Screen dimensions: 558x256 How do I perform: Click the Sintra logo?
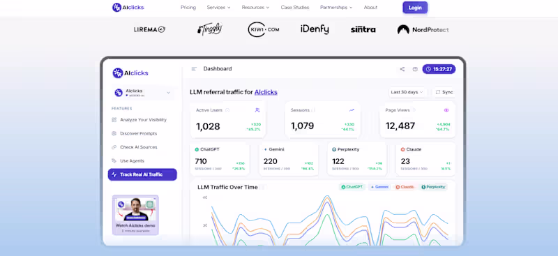coord(363,29)
